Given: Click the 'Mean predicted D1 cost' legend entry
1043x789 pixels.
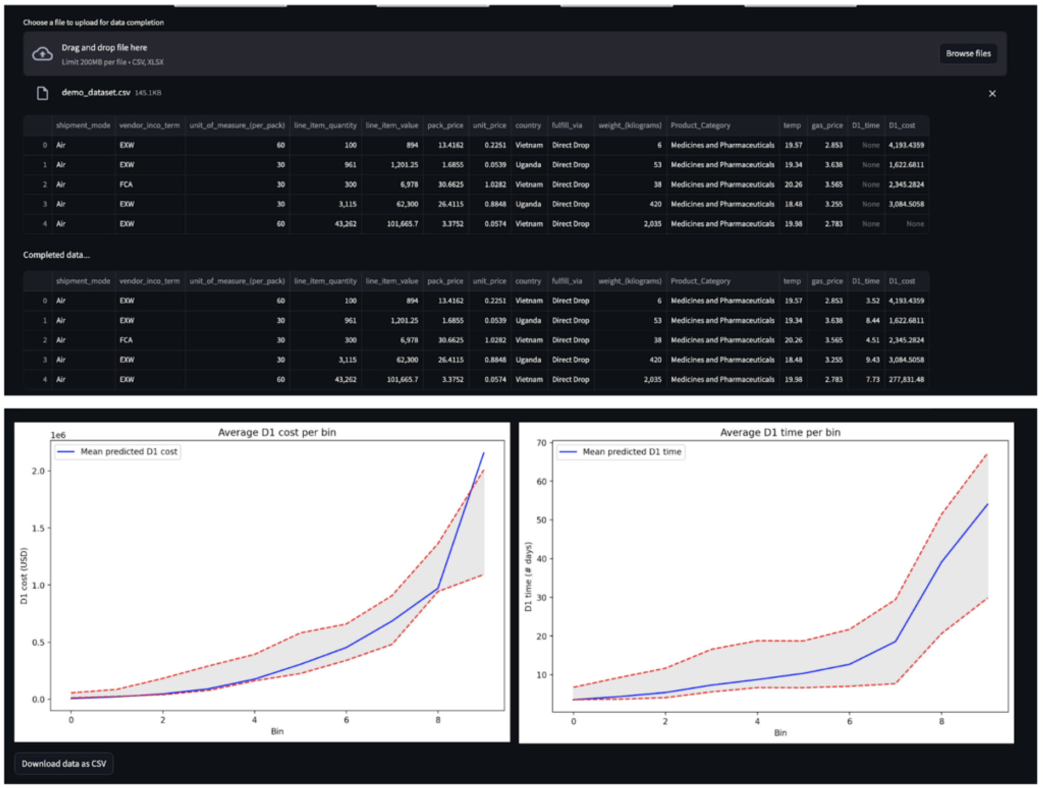Looking at the screenshot, I should click(118, 452).
